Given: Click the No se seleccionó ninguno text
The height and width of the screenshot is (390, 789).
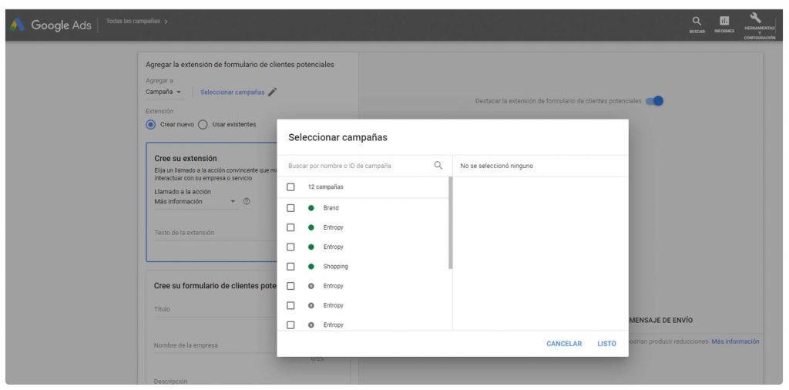Looking at the screenshot, I should click(497, 166).
